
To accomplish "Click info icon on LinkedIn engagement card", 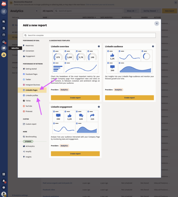I will coord(99,107).
